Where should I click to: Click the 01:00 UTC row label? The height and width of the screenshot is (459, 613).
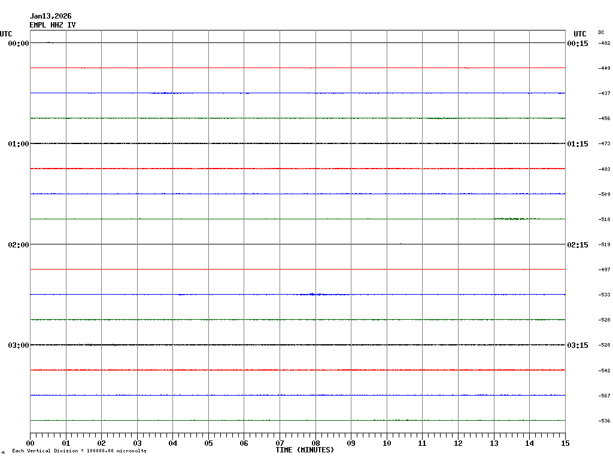pyautogui.click(x=19, y=144)
